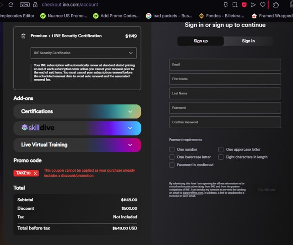Click the trash icon to remove Premium item
Screen dimensions: 293x245
[23, 36]
